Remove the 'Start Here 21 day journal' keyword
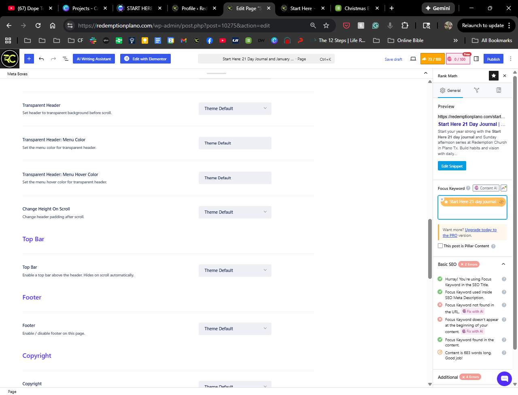518x395 pixels. (x=442, y=199)
